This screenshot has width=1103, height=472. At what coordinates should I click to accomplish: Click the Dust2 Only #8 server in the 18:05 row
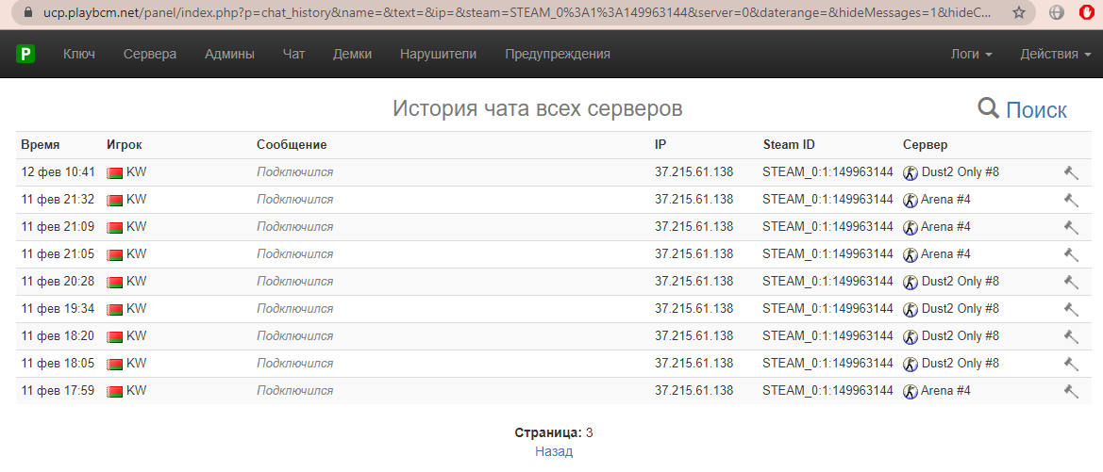point(959,364)
